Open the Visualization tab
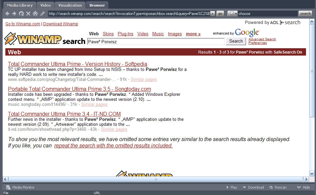The width and height of the screenshot is (316, 195). (70, 5)
